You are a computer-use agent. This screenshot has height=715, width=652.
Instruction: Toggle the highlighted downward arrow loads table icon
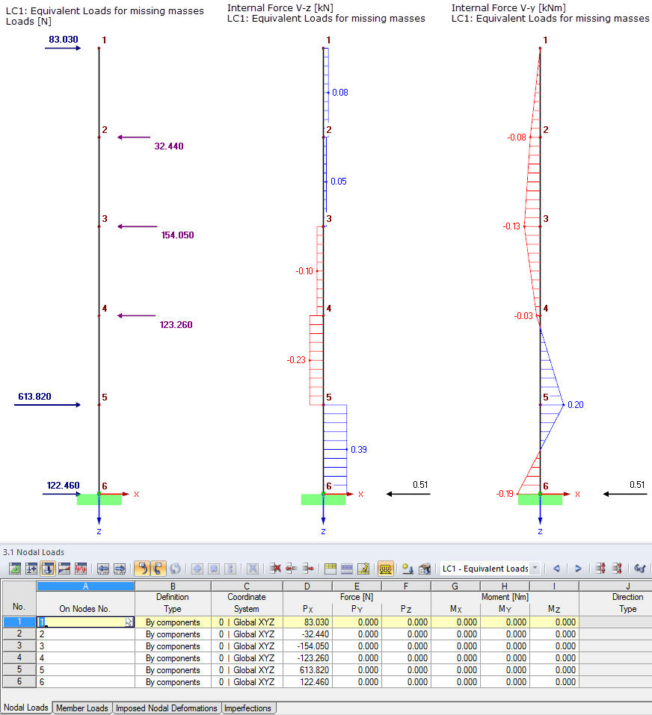pyautogui.click(x=48, y=569)
